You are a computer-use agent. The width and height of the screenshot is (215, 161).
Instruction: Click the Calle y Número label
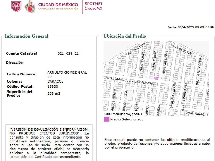coord(22,74)
